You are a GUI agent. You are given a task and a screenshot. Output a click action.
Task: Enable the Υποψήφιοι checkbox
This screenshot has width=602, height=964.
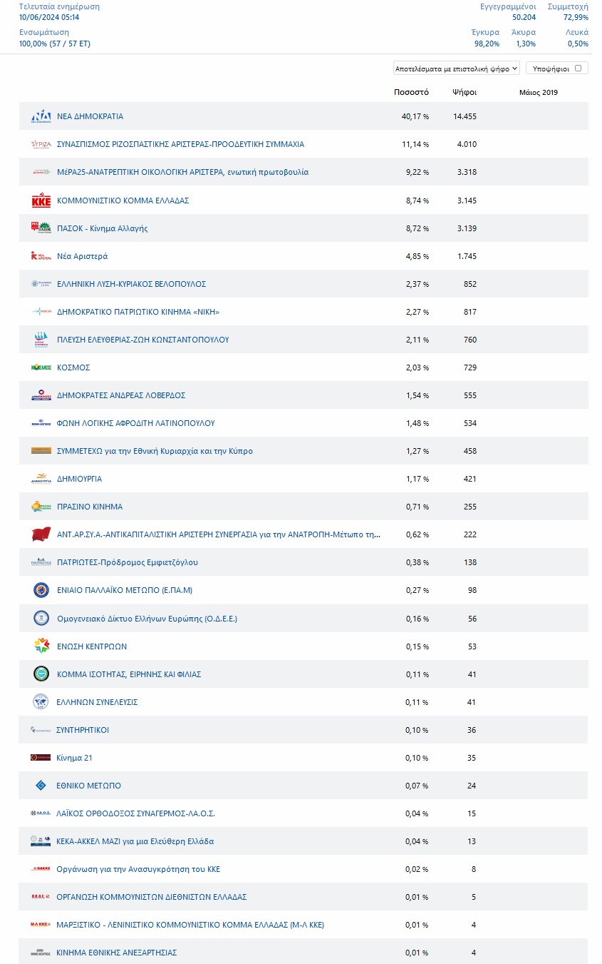point(578,69)
